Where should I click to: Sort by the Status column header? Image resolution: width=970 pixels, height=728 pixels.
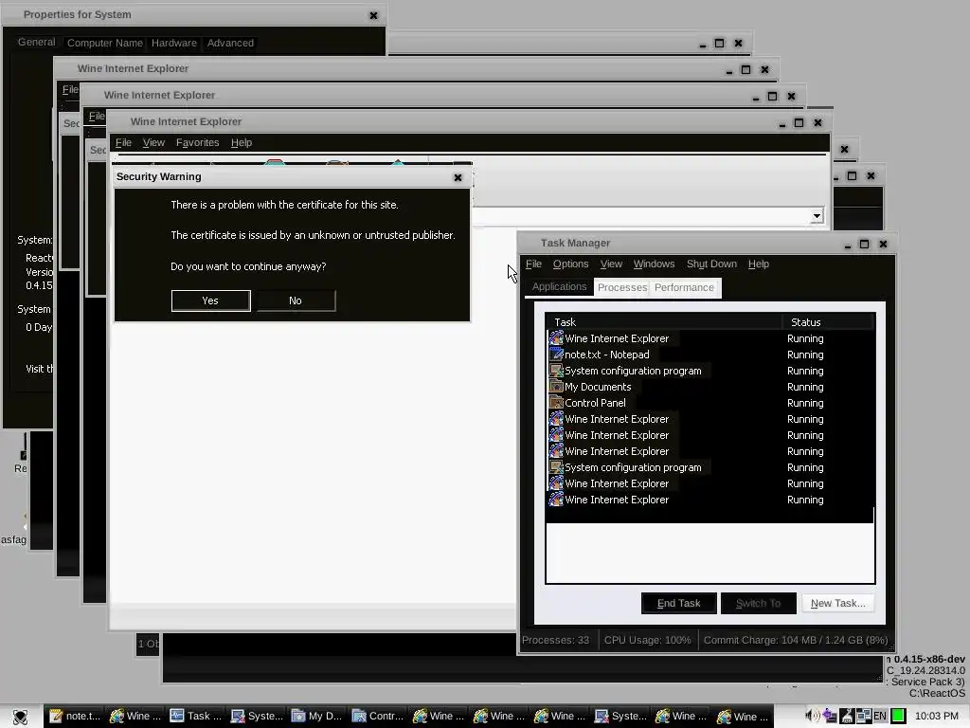(x=828, y=322)
